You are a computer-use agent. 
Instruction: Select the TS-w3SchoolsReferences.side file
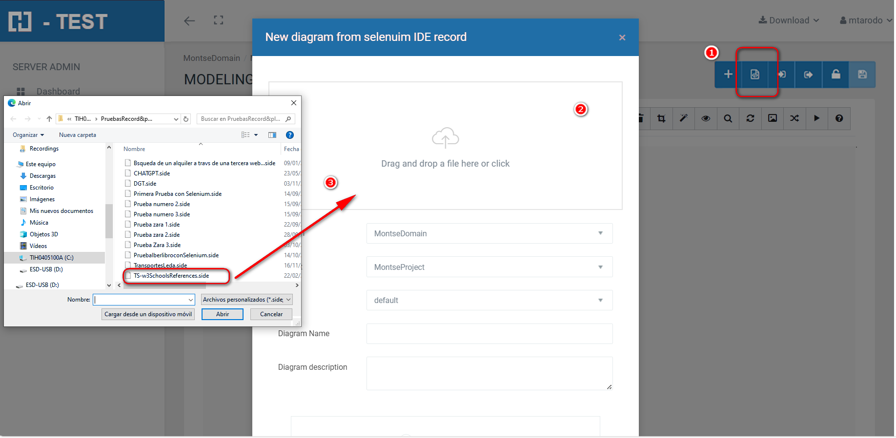tap(171, 276)
